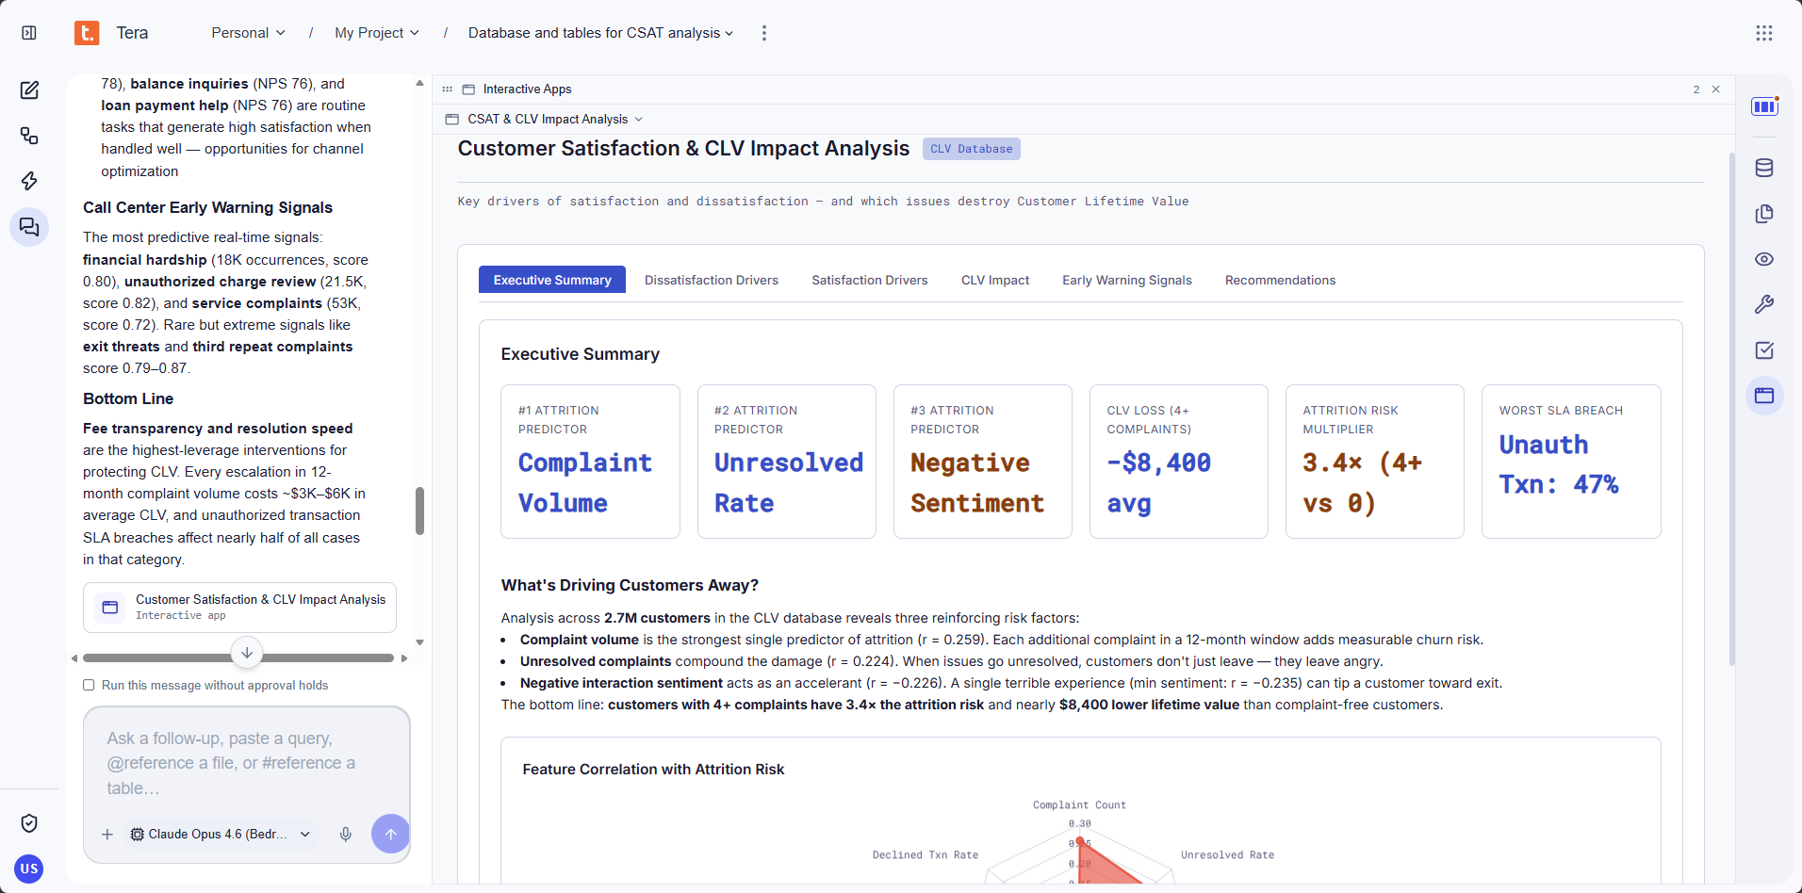This screenshot has height=893, width=1802.
Task: Click the Unauth Txn: 47% SLA card
Action: click(1571, 462)
